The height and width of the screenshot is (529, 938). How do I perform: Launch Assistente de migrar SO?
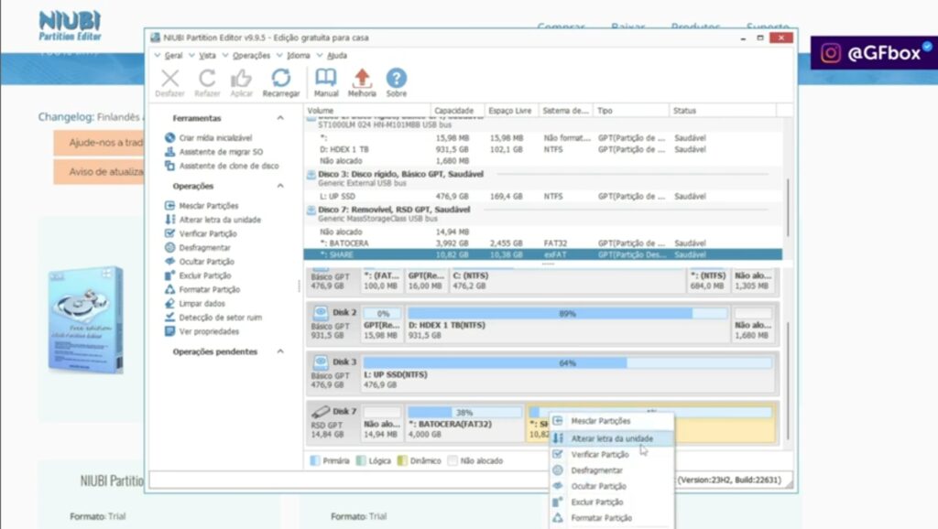coord(213,152)
